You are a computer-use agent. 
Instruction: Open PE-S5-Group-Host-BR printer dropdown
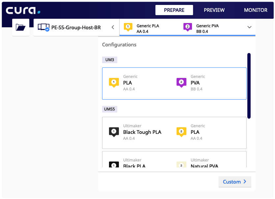(76, 27)
